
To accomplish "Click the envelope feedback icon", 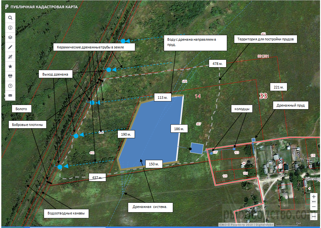I will point(10,96).
